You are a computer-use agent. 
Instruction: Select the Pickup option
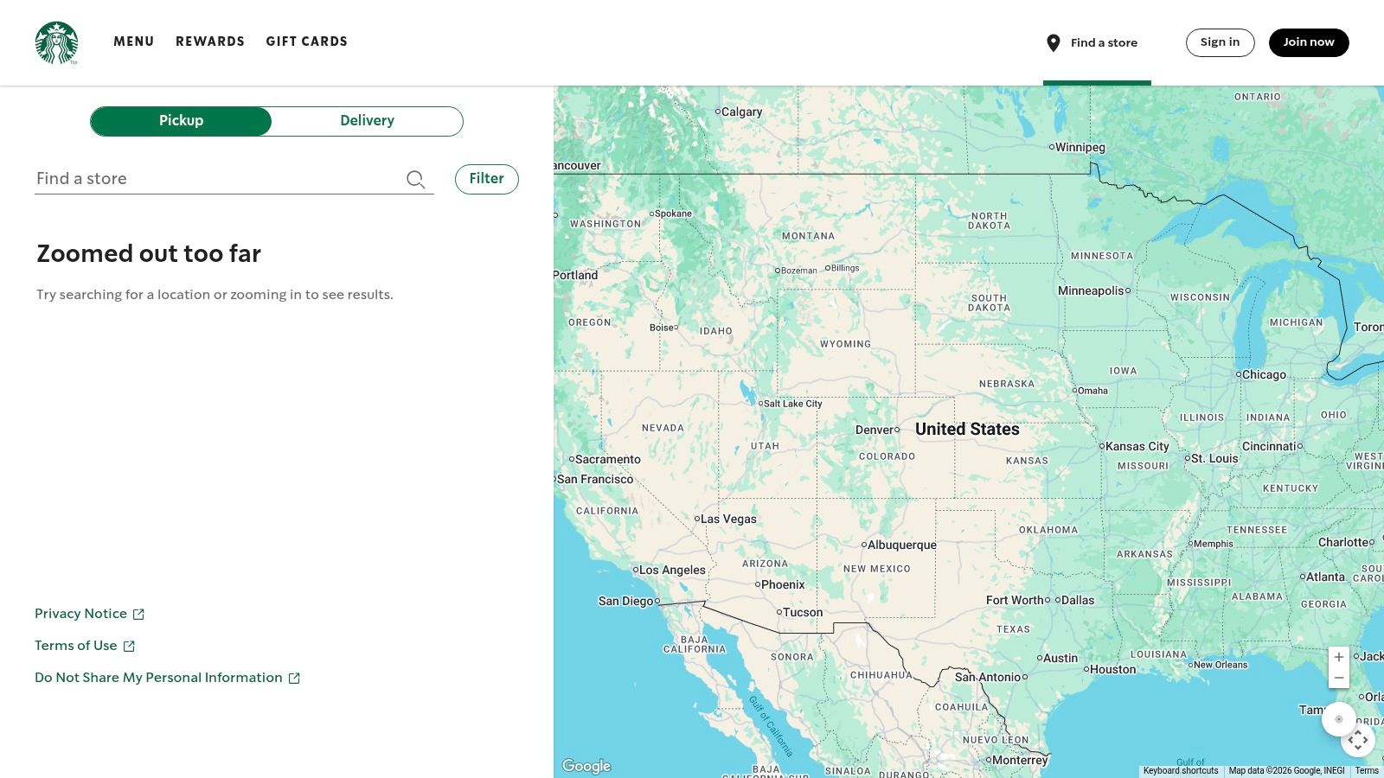tap(181, 121)
